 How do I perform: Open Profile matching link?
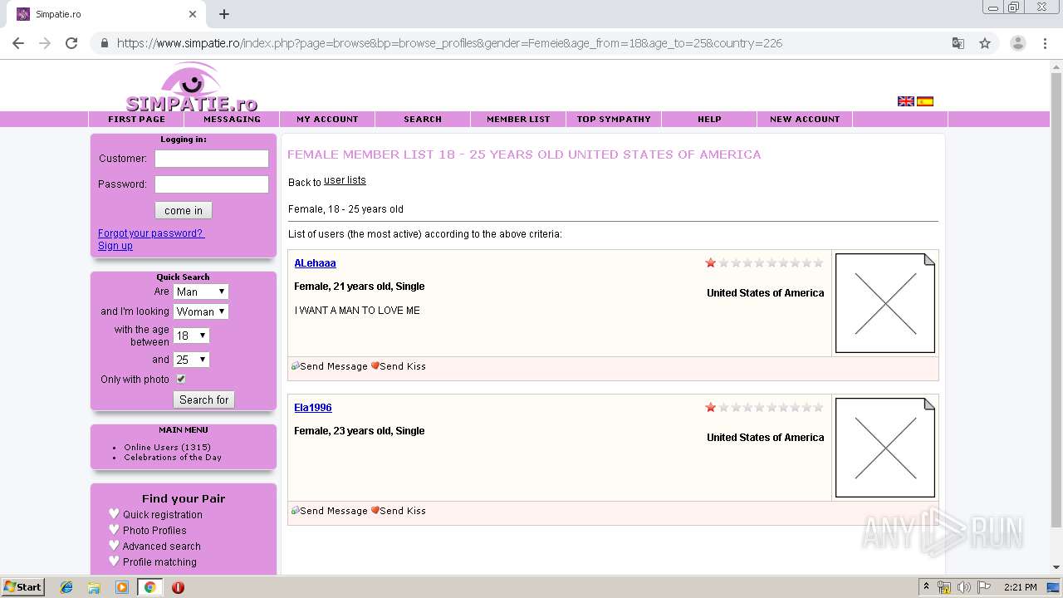click(x=159, y=562)
